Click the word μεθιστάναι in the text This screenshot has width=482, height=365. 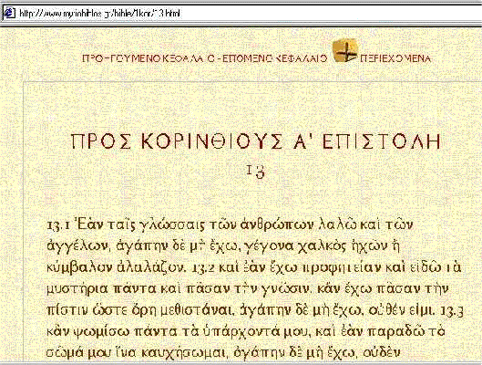197,311
